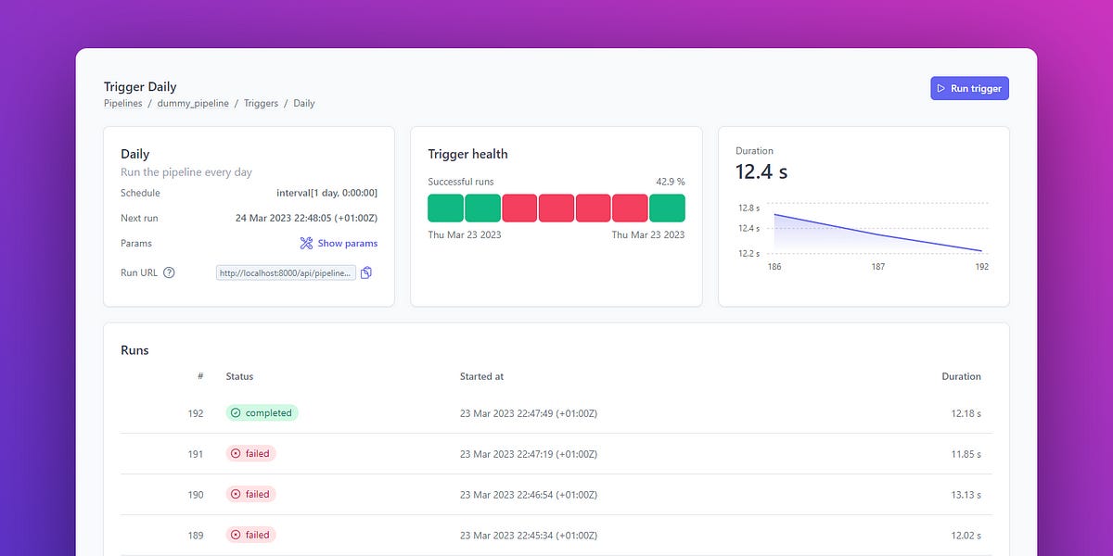
Task: Click the error icon on run 191's failed badge
Action: (x=236, y=453)
